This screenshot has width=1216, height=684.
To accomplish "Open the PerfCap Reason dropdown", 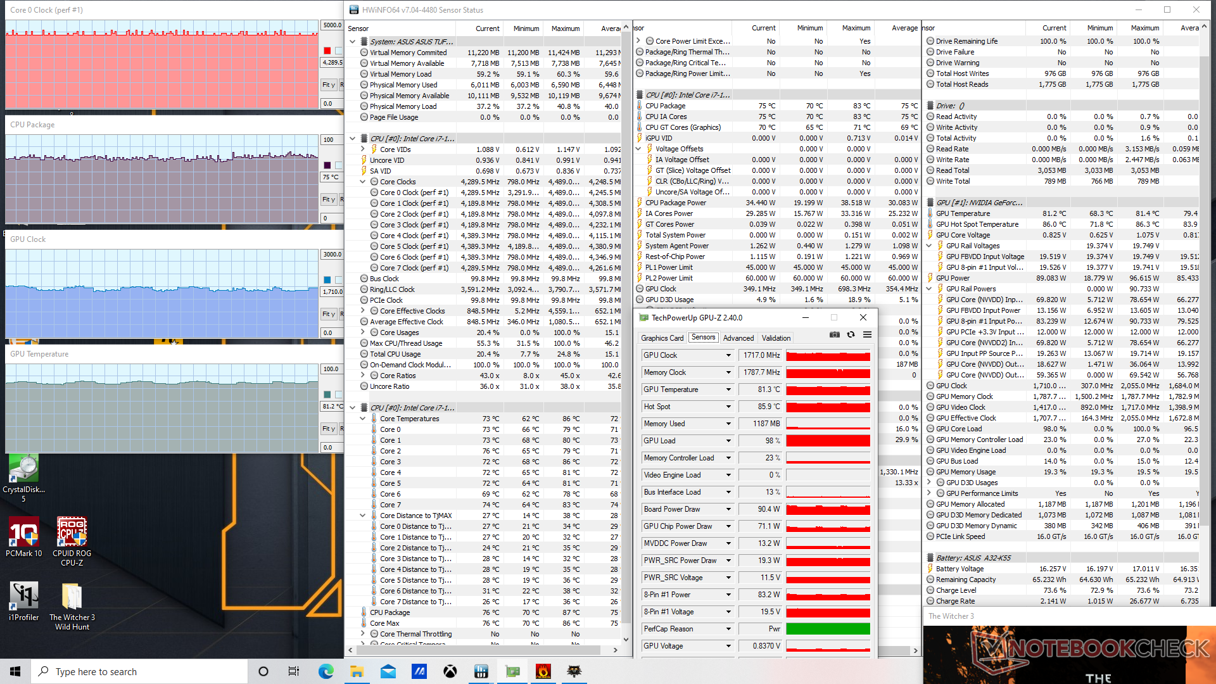I will pos(728,629).
